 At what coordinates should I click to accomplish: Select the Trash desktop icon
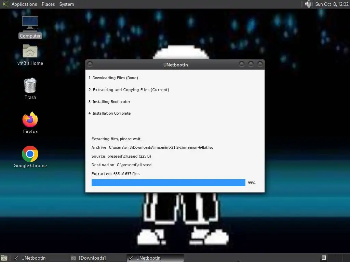(30, 89)
